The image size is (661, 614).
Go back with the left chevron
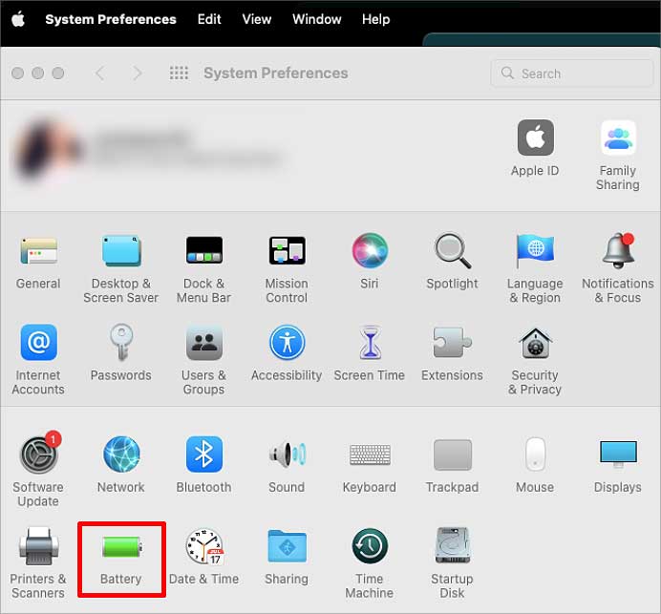click(100, 73)
